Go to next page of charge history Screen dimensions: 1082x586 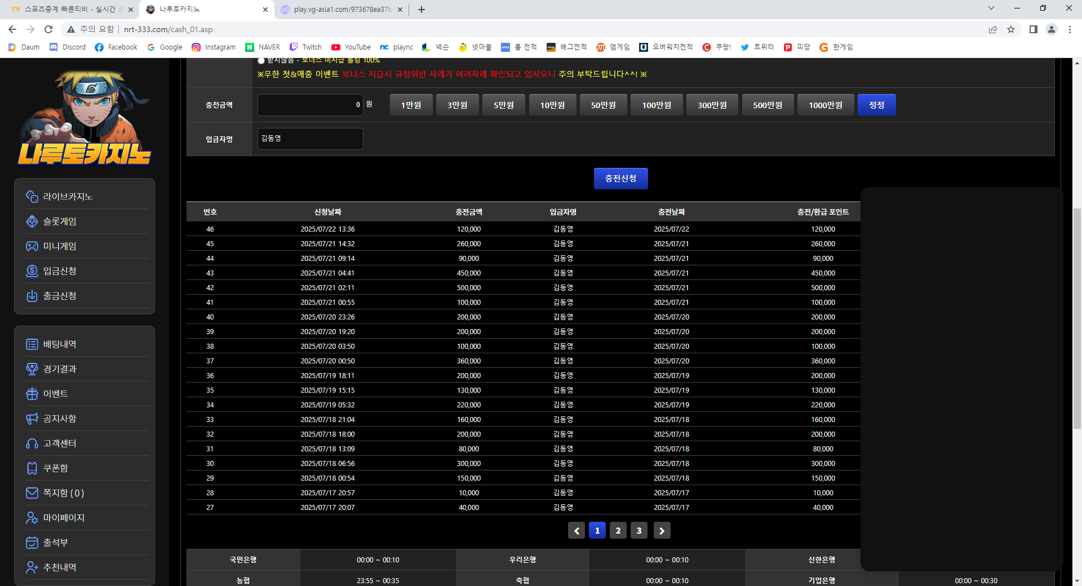pos(662,531)
